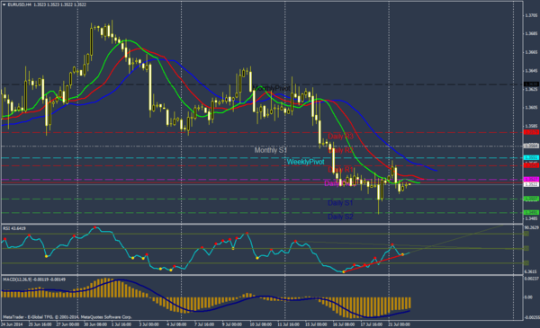The width and height of the screenshot is (540, 328).
Task: Click the MonthlyPivot line label
Action: tap(271, 88)
